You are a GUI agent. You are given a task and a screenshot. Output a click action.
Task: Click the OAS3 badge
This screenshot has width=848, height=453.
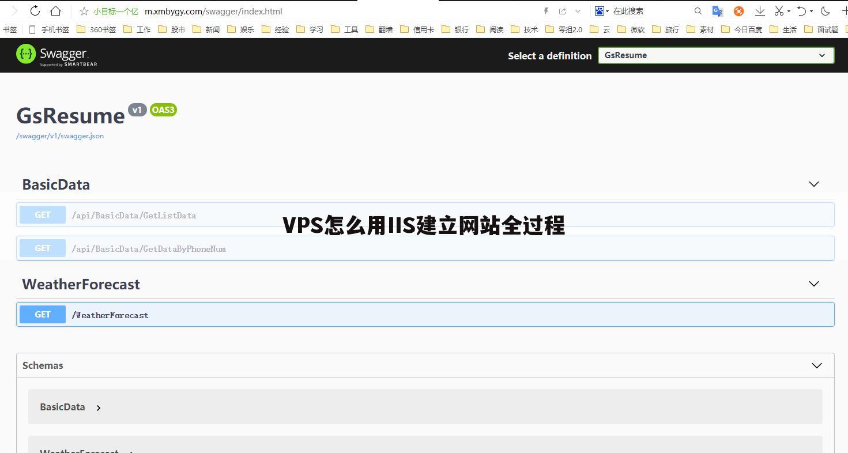click(163, 110)
